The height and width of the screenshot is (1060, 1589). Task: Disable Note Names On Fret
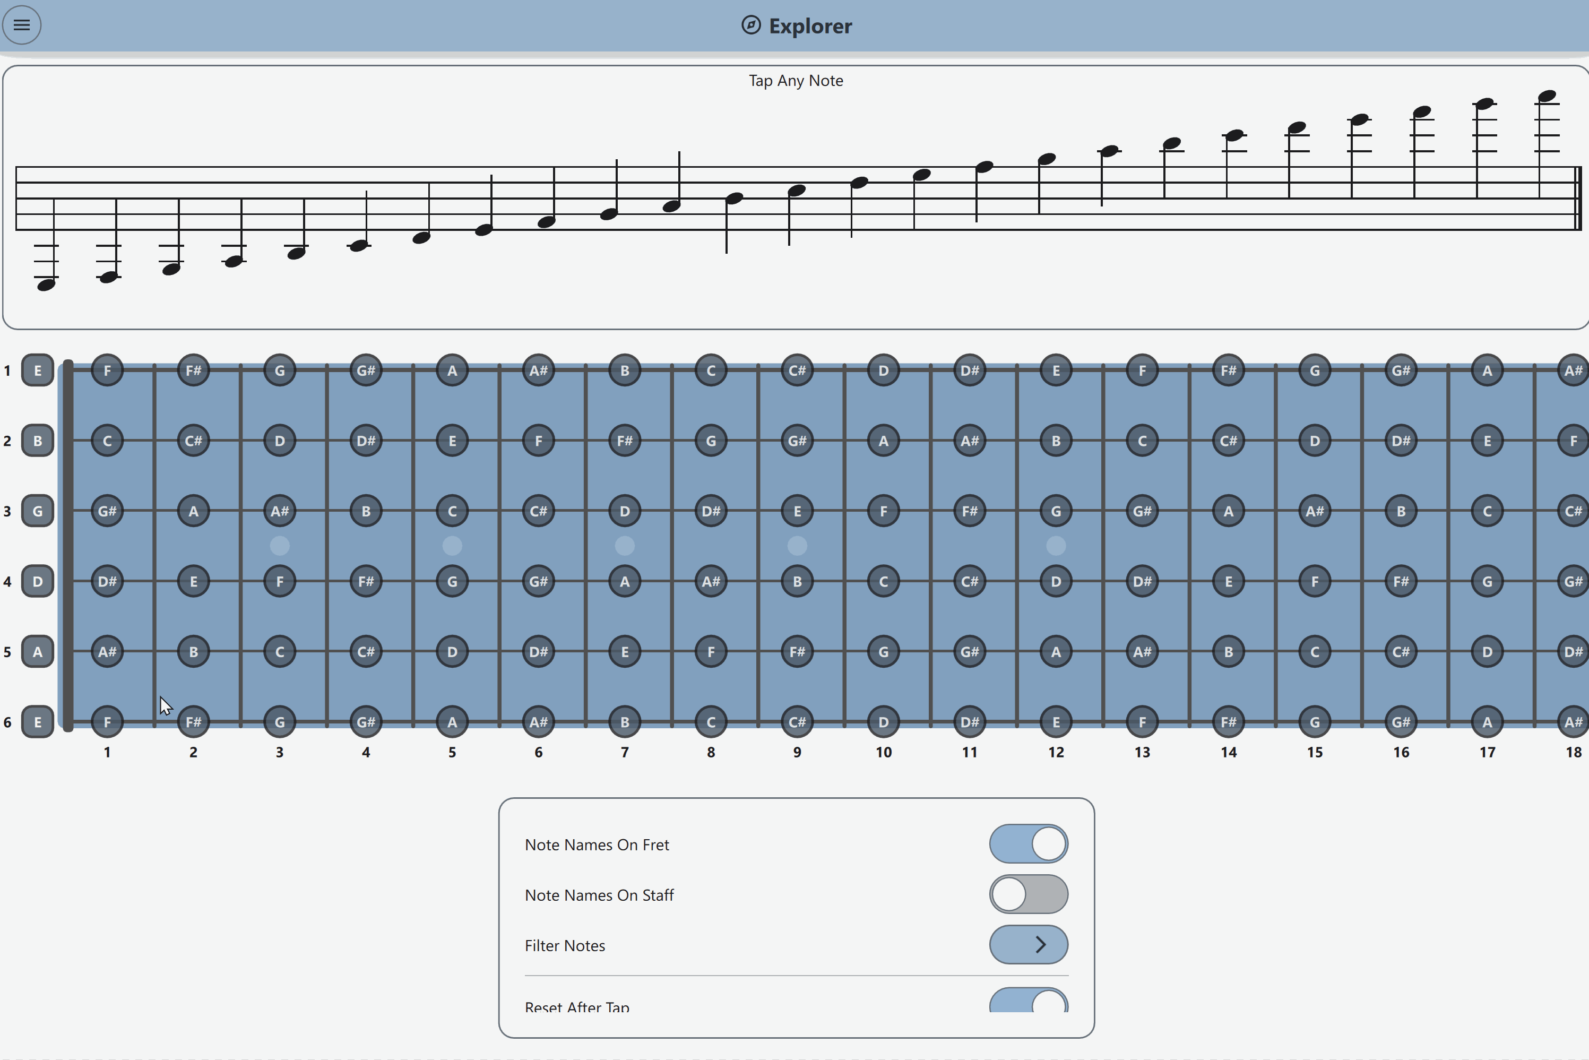pos(1029,843)
